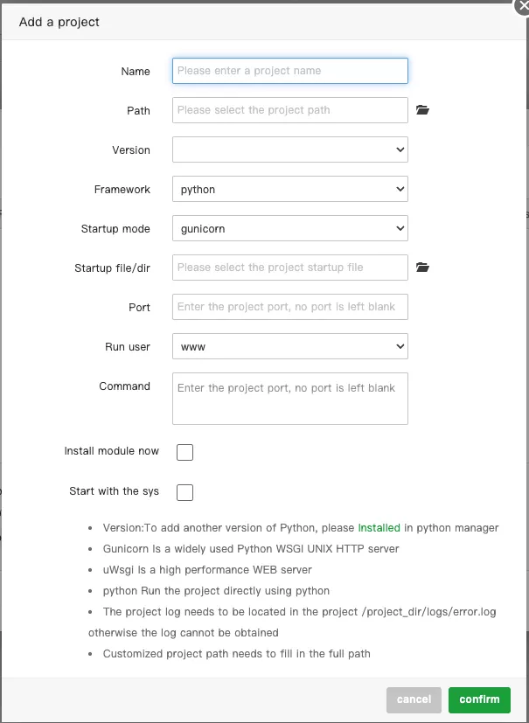529x723 pixels.
Task: Check Start with the sys option
Action: pos(184,492)
